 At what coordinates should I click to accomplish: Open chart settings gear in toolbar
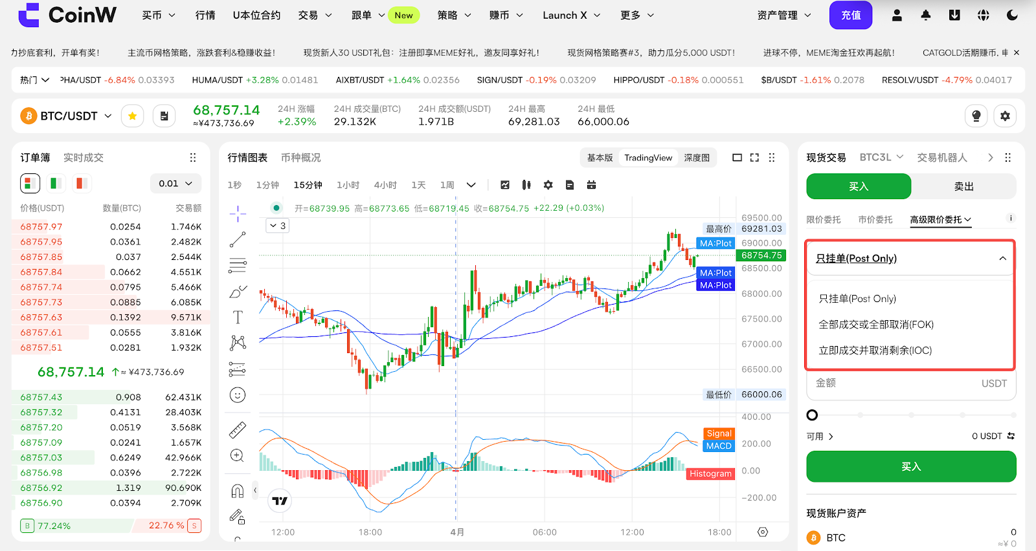pyautogui.click(x=548, y=185)
